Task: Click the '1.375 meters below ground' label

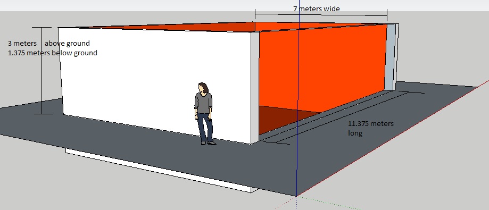Action: coord(52,53)
